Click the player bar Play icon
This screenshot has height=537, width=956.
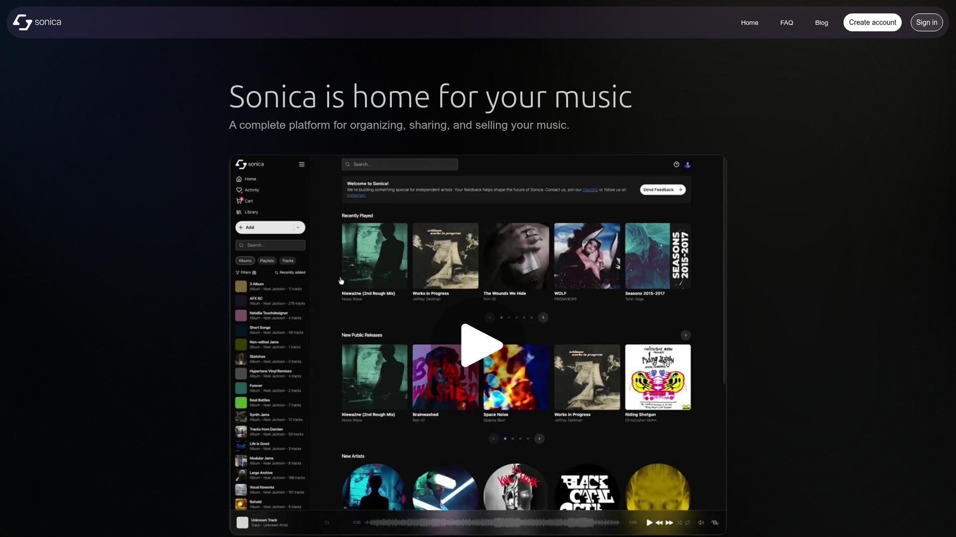tap(649, 523)
